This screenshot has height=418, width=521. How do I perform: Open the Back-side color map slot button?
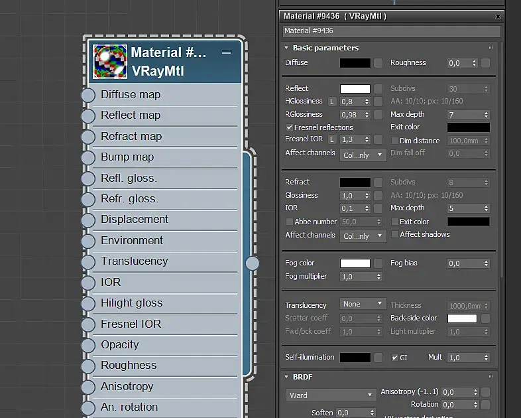[x=485, y=318]
